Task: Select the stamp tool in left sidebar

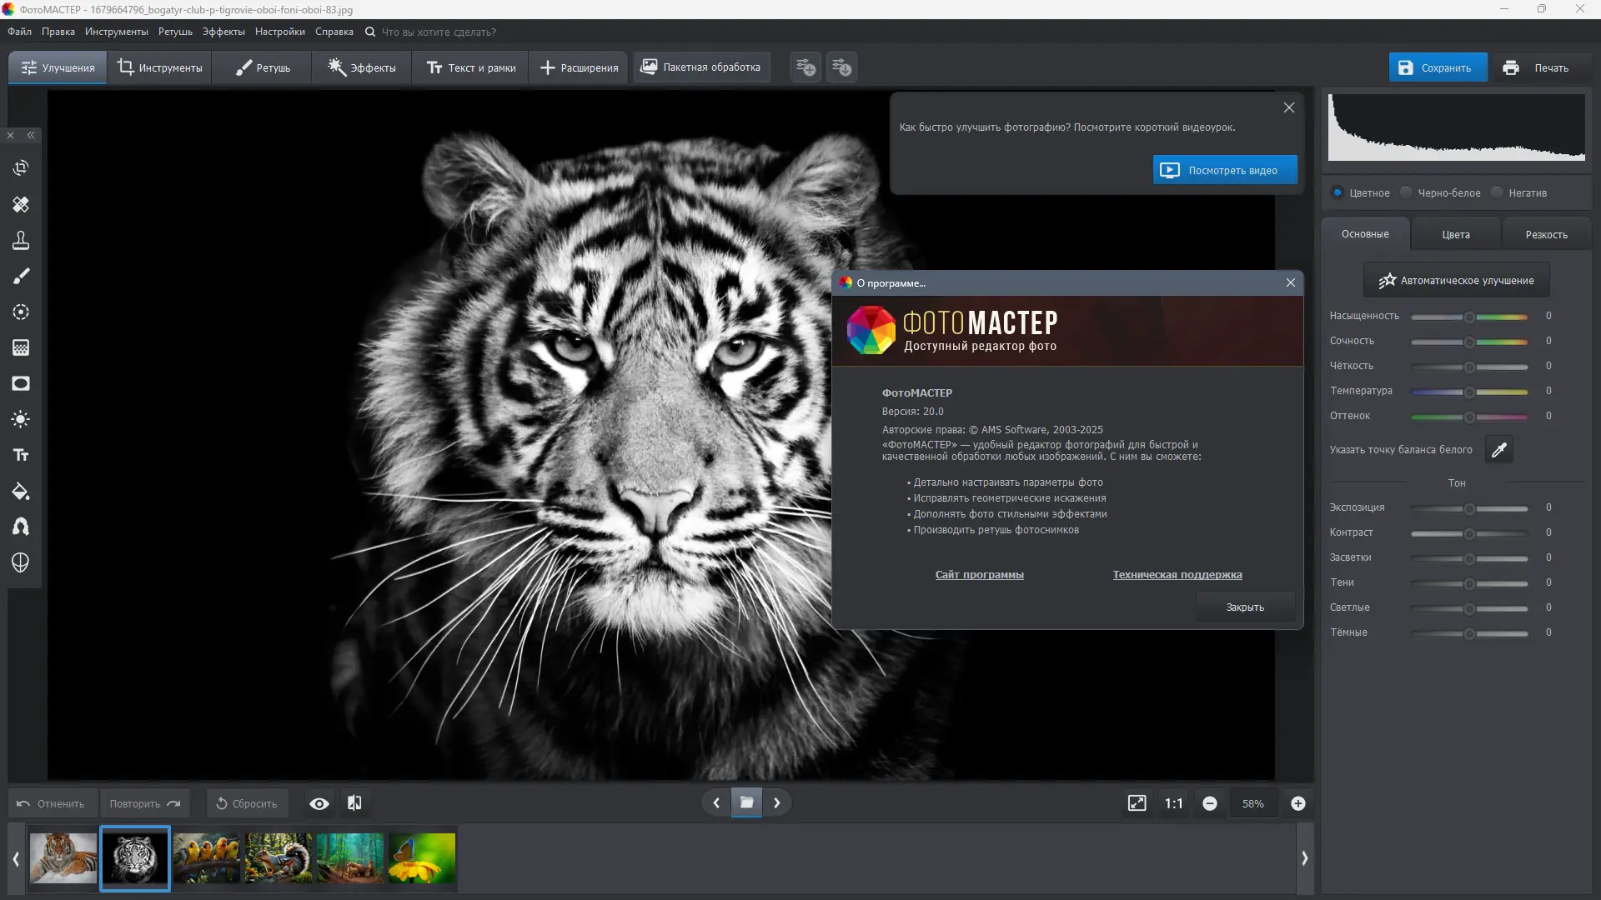Action: pyautogui.click(x=21, y=241)
